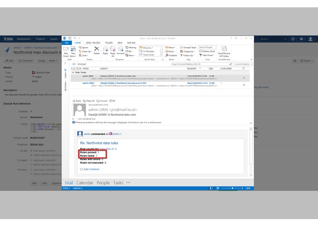
Task: Switch to Calendar in Outlook navigation
Action: click(85, 183)
